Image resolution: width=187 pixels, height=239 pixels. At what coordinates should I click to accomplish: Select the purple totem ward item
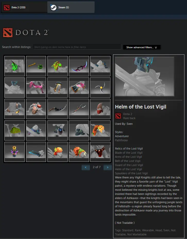tap(14, 152)
